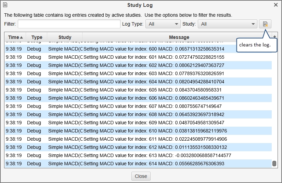Click the plus icon at table corner
This screenshot has height=183, width=282.
click(274, 37)
